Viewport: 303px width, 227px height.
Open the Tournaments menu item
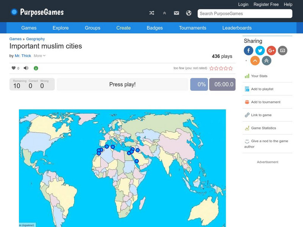[192, 28]
